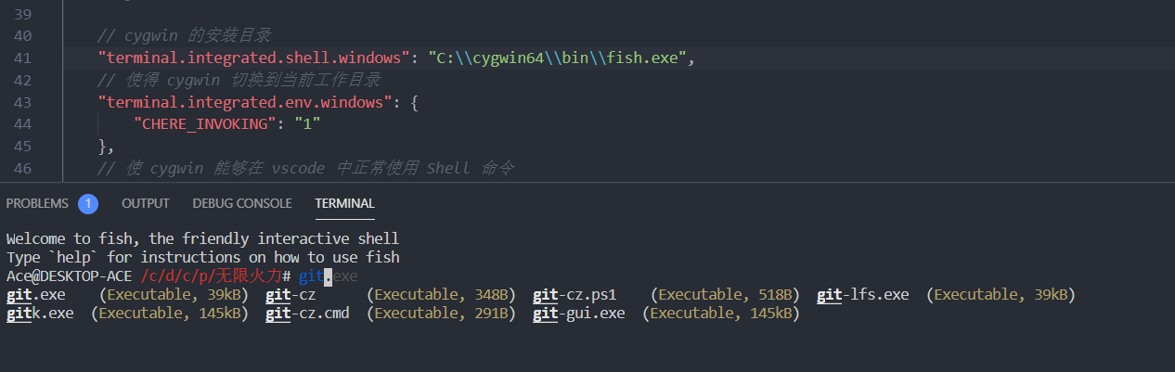The image size is (1175, 372).
Task: Pick the git.exe completion suggestion
Action: (34, 295)
